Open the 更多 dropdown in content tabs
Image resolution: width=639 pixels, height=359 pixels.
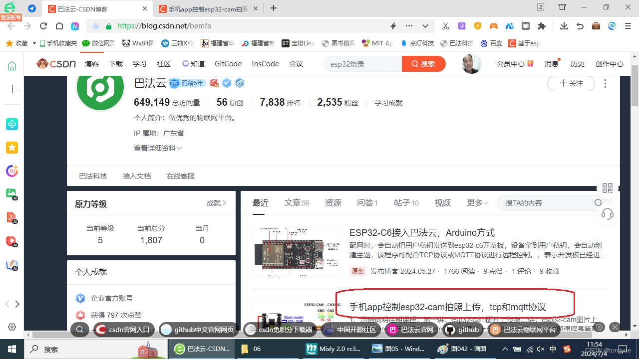click(478, 202)
